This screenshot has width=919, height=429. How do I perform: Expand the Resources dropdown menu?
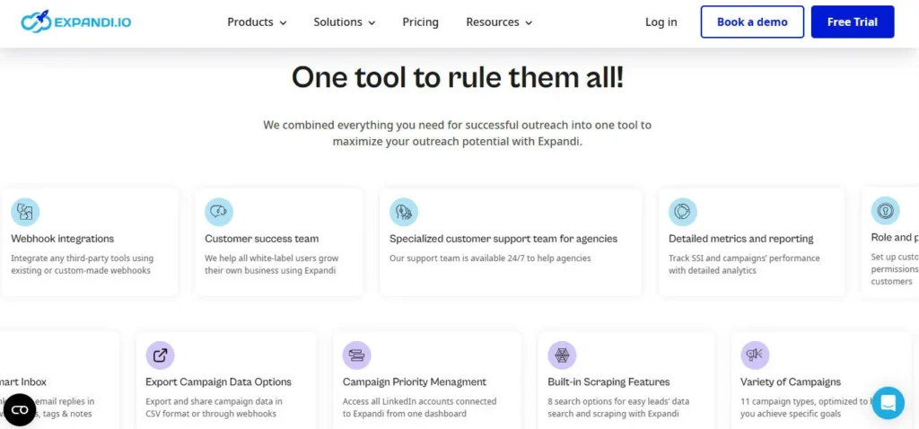pyautogui.click(x=499, y=22)
